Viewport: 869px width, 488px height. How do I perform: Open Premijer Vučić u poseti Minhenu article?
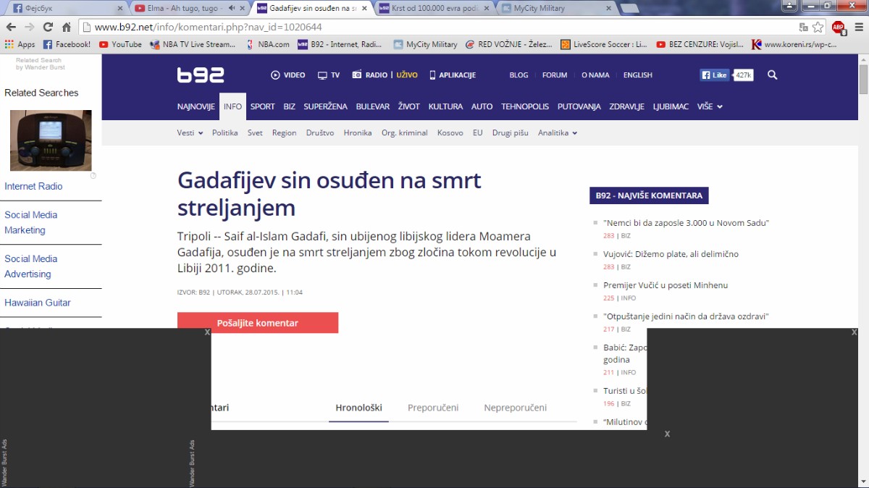point(666,285)
